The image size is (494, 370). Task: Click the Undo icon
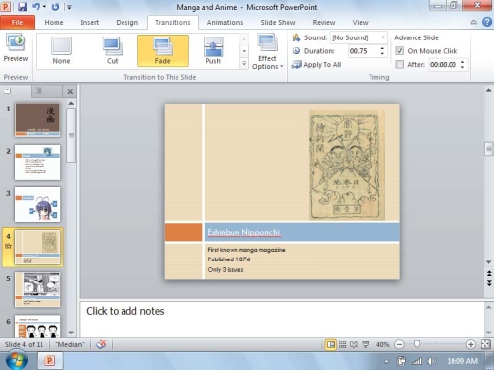(36, 7)
